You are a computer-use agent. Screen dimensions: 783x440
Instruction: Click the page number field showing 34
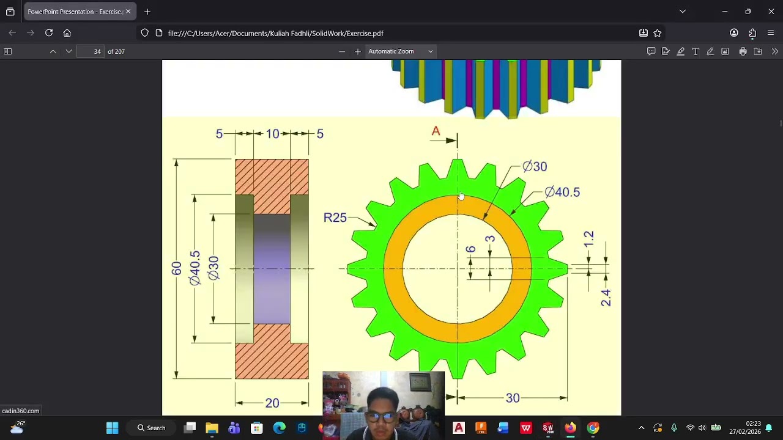(x=91, y=51)
